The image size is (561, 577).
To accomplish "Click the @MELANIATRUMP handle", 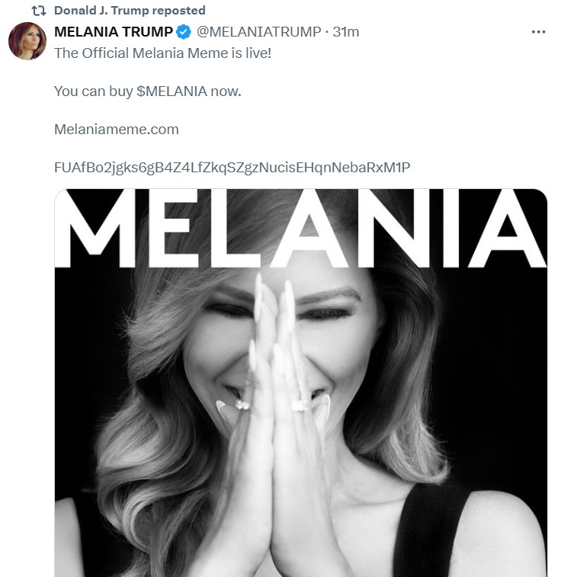I will [259, 32].
